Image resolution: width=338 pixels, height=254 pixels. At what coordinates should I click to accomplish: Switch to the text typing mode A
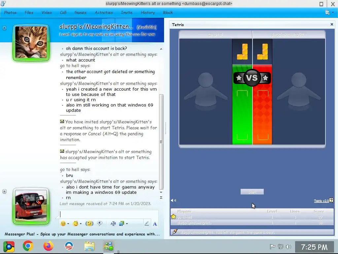point(155,224)
